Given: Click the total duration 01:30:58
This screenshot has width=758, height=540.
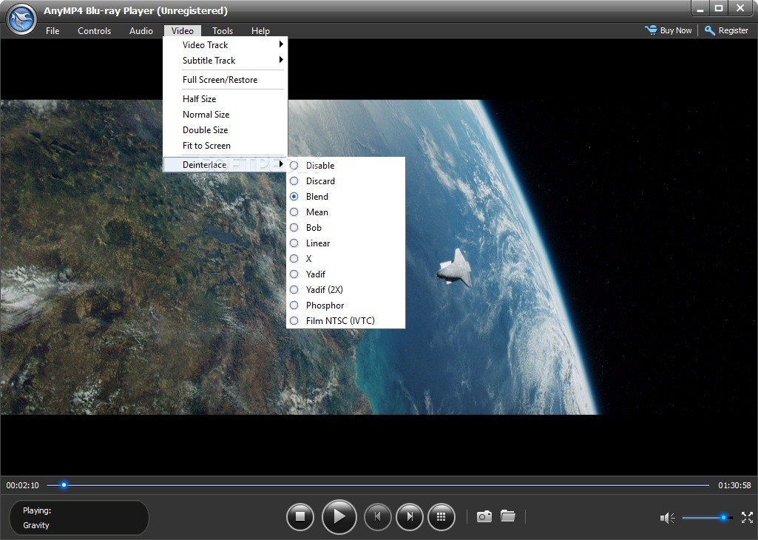Looking at the screenshot, I should 734,485.
